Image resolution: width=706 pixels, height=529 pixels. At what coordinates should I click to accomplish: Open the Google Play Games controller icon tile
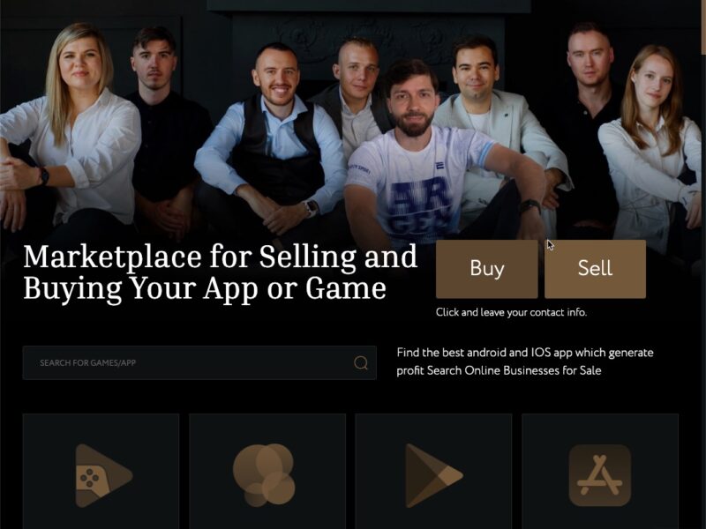point(101,471)
